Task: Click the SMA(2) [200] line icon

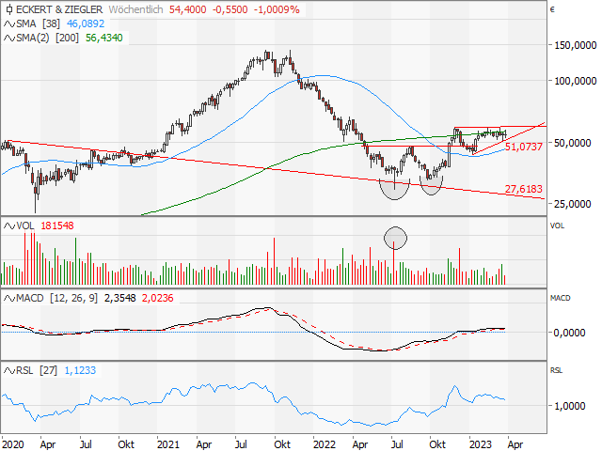Action: pos(9,38)
